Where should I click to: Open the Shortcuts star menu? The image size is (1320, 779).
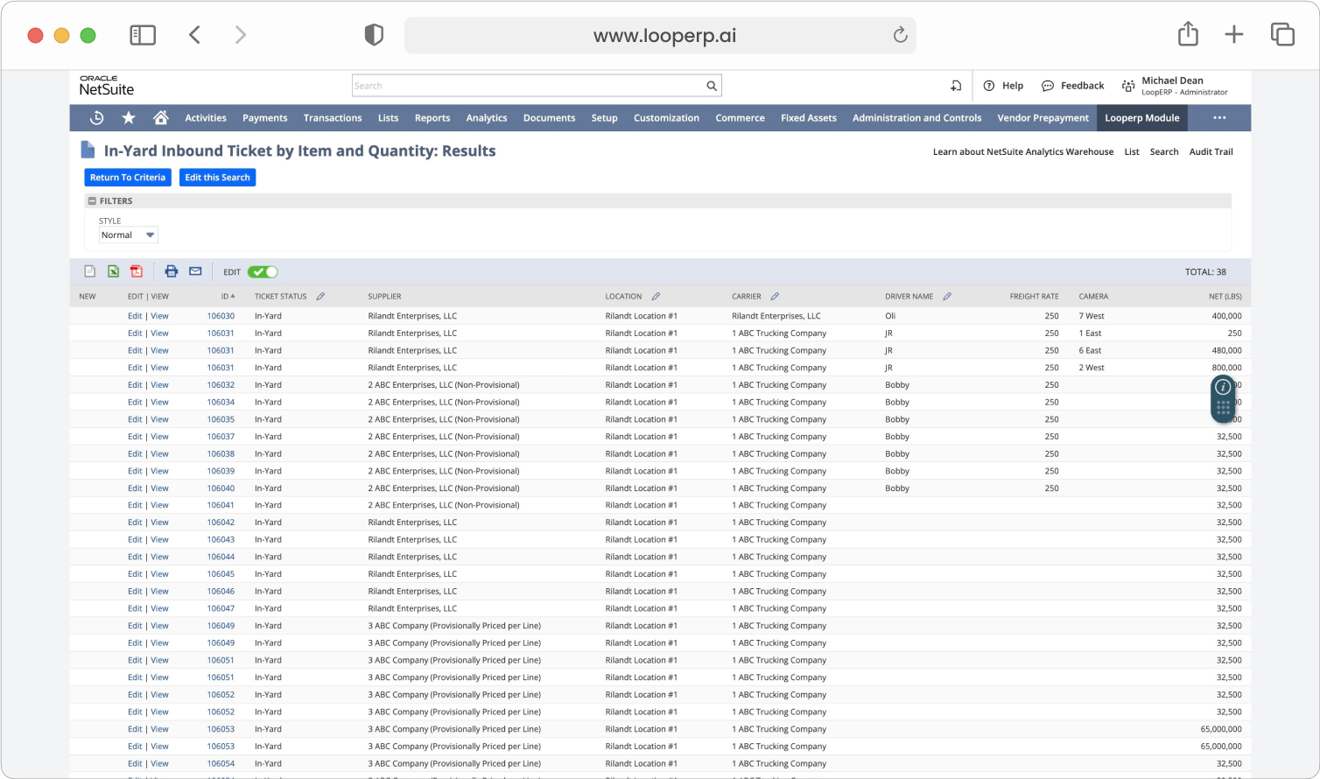129,118
